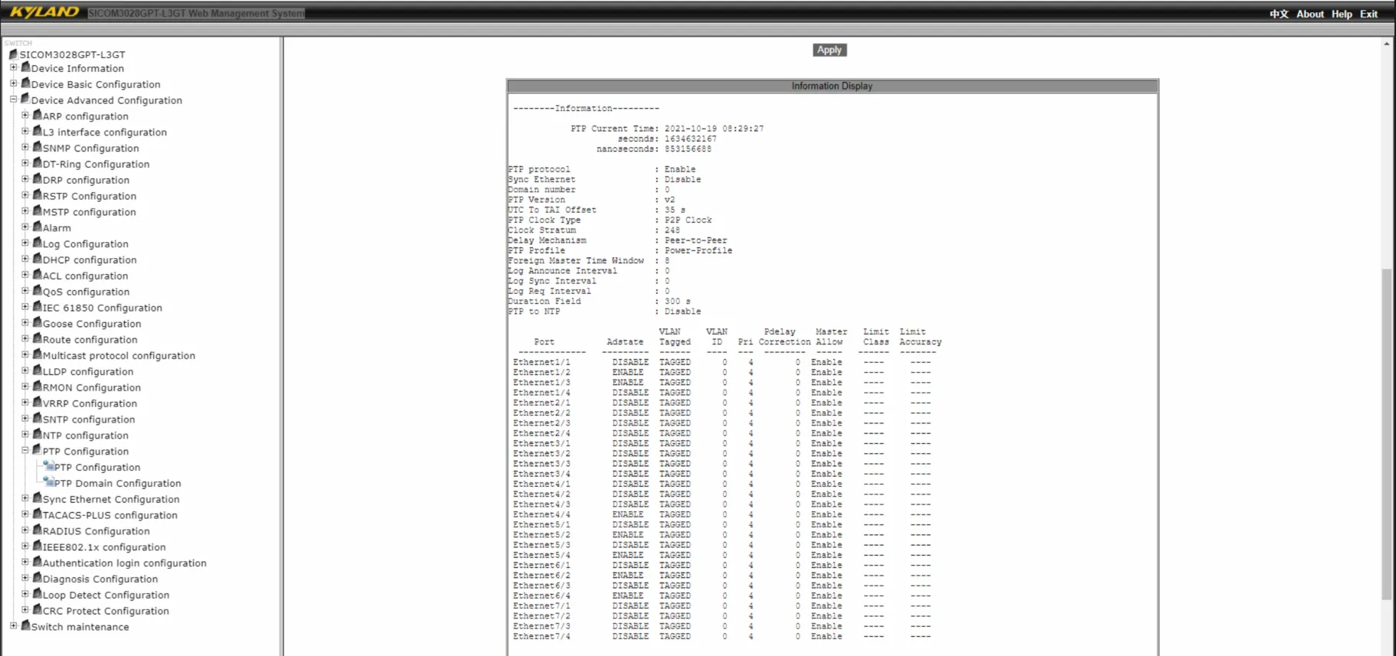Click the RADIUS Configuration book icon
This screenshot has height=656, width=1396.
click(37, 530)
